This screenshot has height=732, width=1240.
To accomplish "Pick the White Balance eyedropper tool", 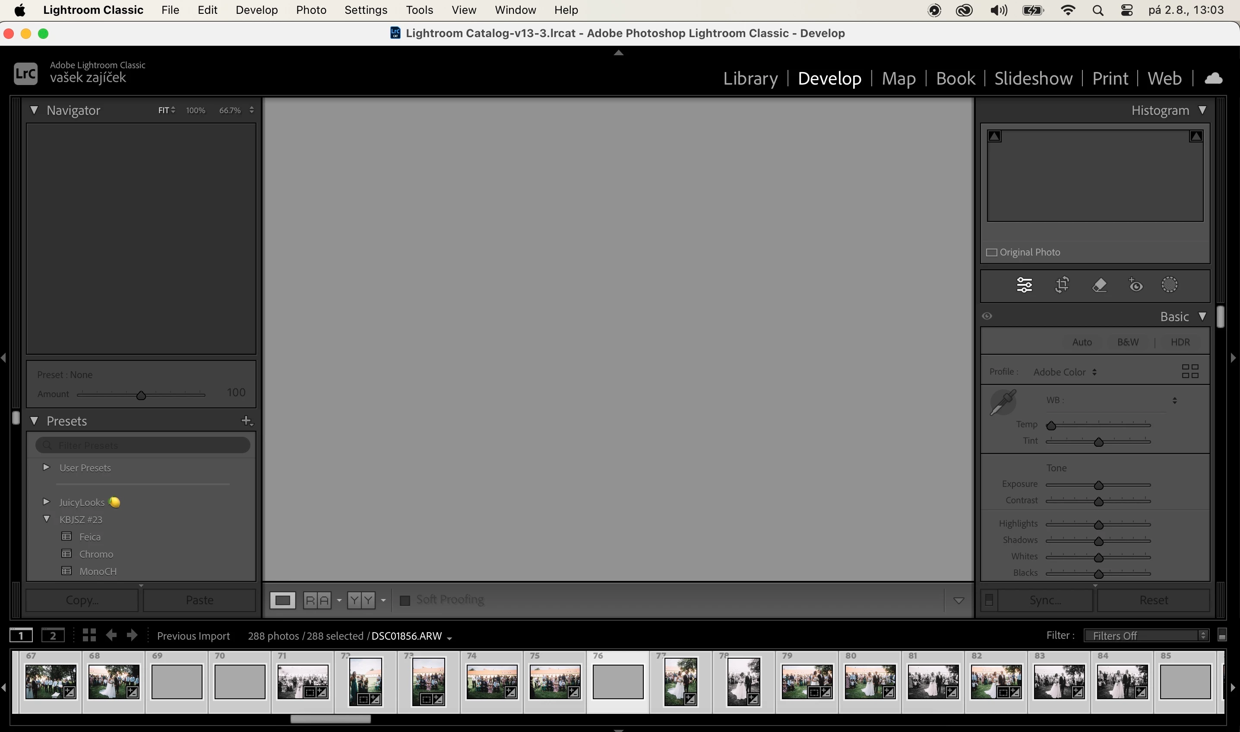I will (x=1003, y=402).
